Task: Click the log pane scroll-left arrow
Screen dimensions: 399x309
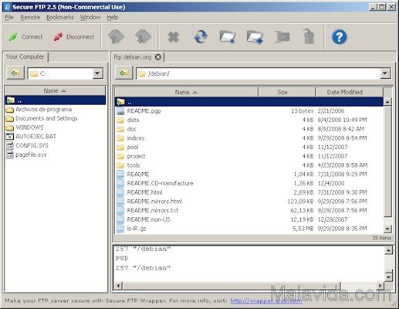Action: pyautogui.click(x=119, y=285)
